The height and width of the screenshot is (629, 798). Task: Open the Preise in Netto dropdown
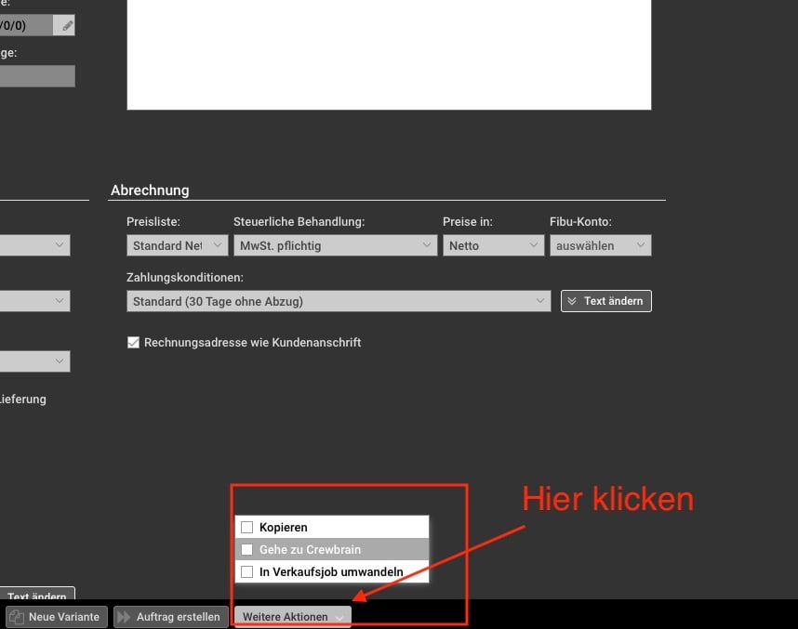click(493, 245)
